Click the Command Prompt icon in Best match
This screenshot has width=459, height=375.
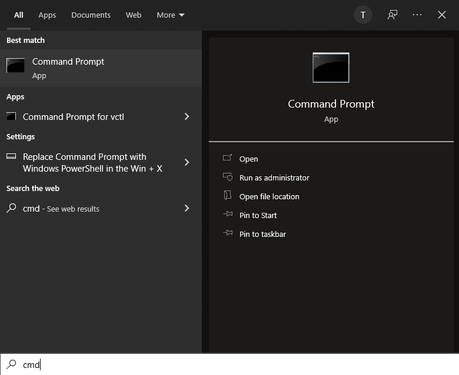tap(15, 65)
